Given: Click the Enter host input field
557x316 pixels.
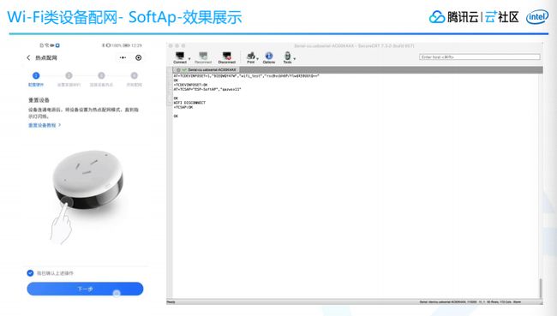Looking at the screenshot, I should click(480, 57).
